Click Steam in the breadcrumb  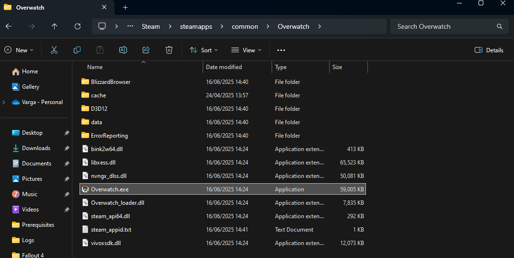pos(151,26)
